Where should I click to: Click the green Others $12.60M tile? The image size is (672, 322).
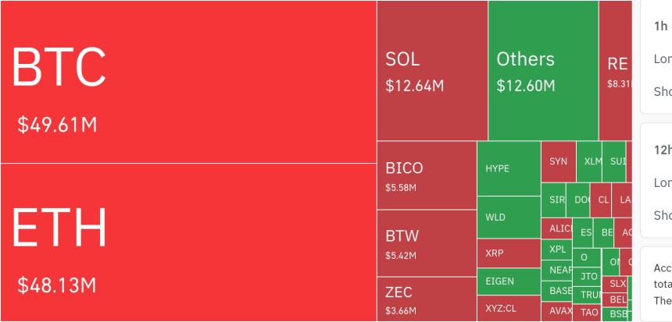[543, 70]
